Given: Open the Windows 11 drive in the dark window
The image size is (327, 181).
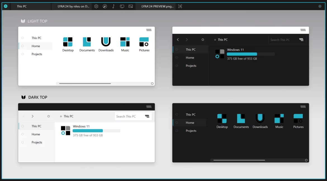Looking at the screenshot, I should pos(236,54).
